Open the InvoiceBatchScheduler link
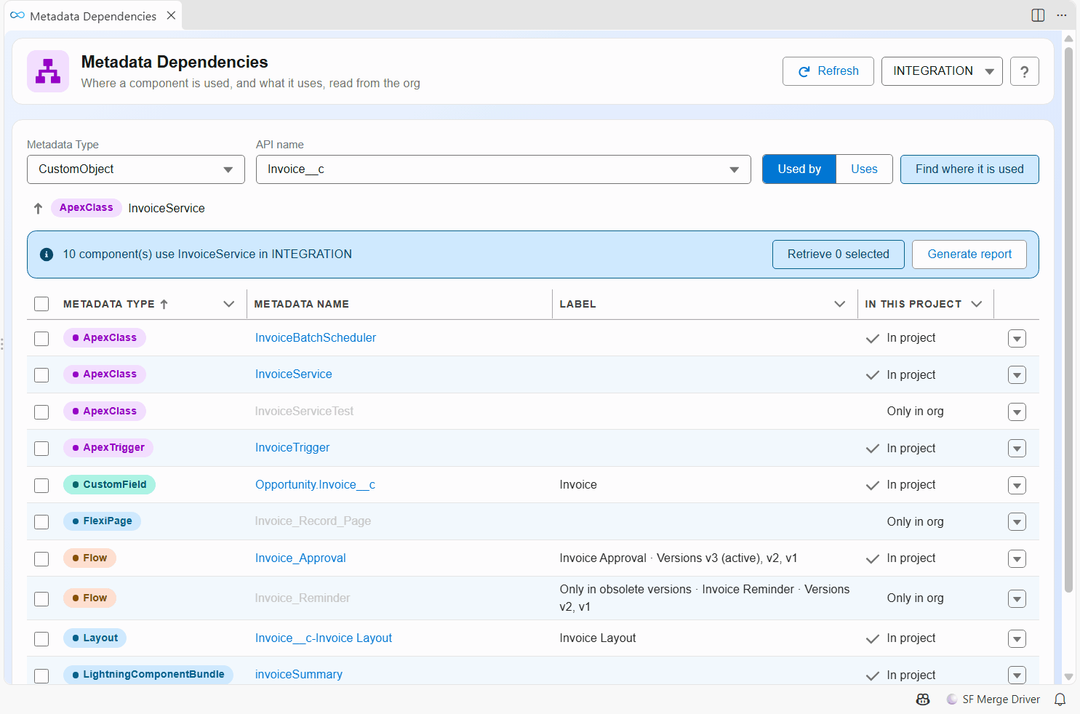This screenshot has height=714, width=1080. click(316, 338)
